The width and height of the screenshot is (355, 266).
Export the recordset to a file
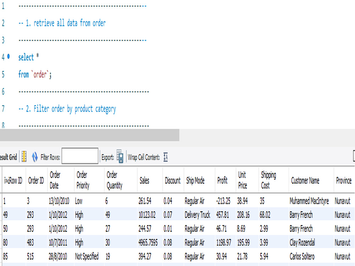point(120,156)
